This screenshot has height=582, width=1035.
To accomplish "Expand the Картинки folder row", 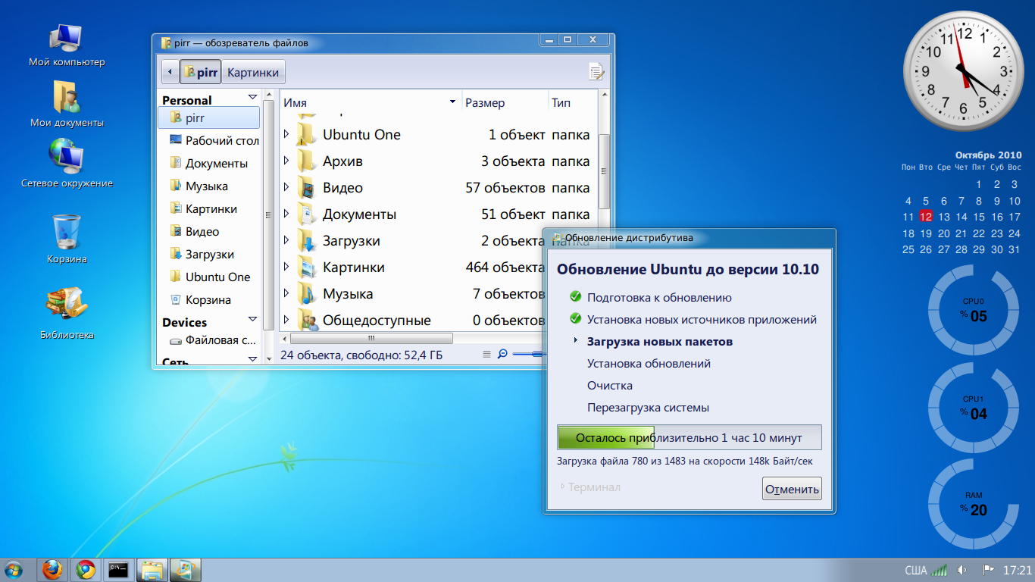I will 286,267.
